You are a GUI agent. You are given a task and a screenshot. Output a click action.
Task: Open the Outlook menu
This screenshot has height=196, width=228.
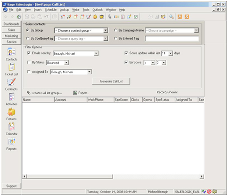[98, 10]
